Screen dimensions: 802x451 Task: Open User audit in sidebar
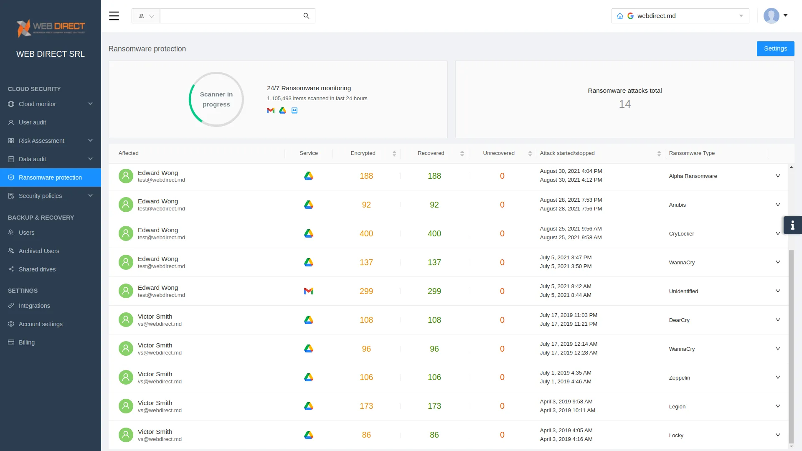[33, 122]
